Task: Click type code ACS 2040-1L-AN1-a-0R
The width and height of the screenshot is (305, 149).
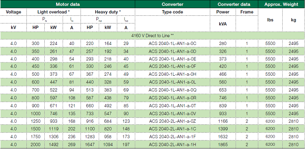Action: 172,98
